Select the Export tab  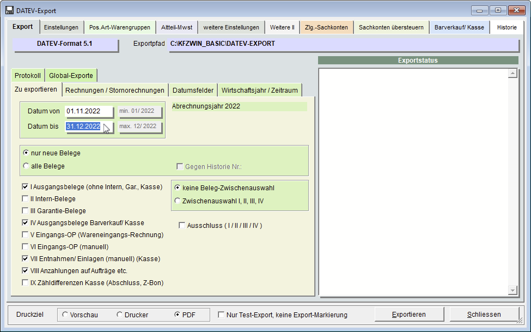(23, 27)
